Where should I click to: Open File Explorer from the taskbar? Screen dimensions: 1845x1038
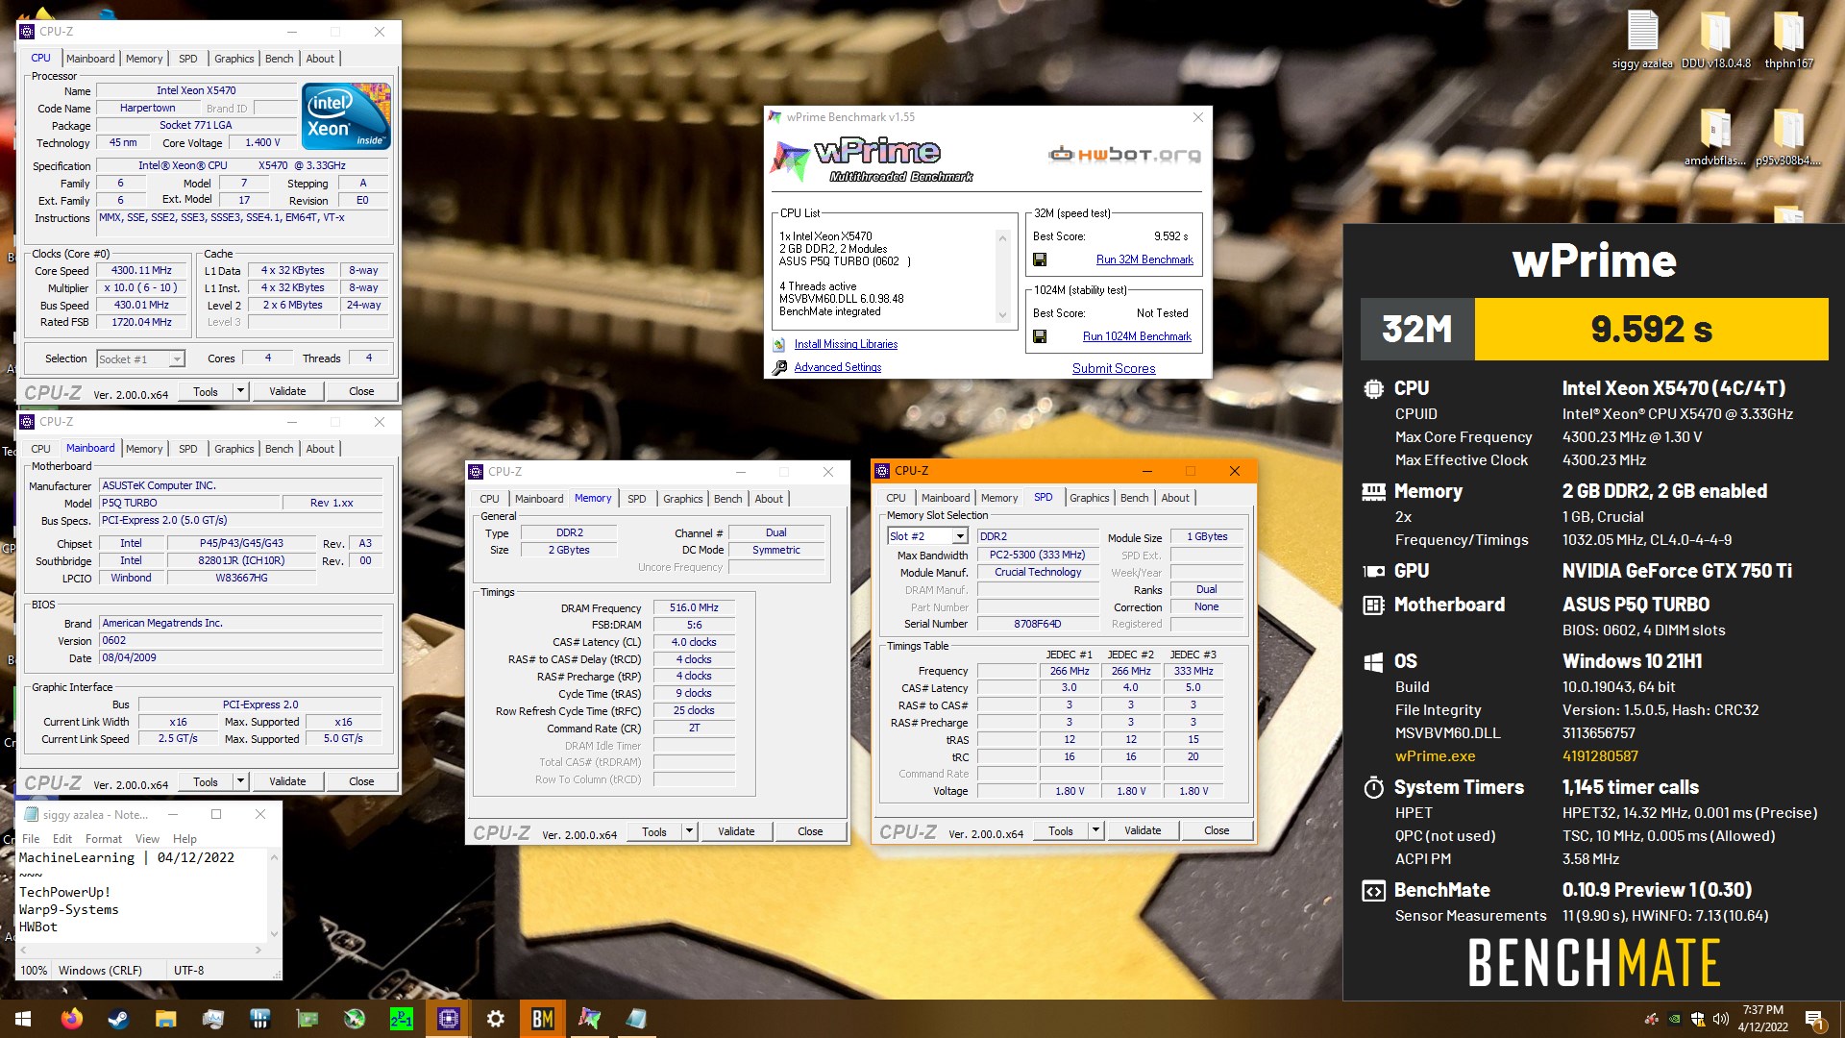click(x=165, y=1019)
